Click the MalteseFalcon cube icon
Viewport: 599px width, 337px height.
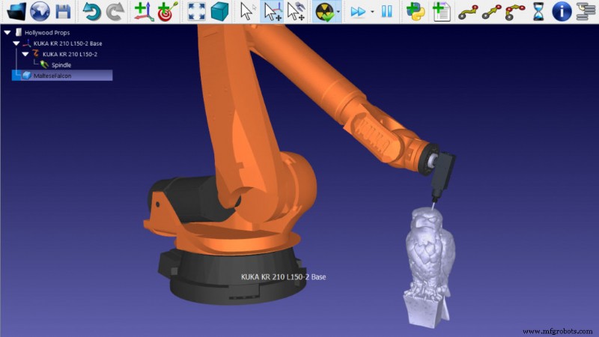coord(26,76)
